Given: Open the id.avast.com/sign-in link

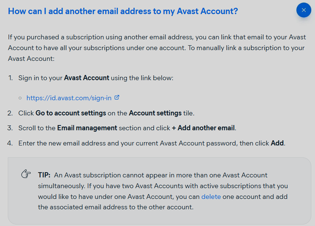Looking at the screenshot, I should (x=69, y=98).
